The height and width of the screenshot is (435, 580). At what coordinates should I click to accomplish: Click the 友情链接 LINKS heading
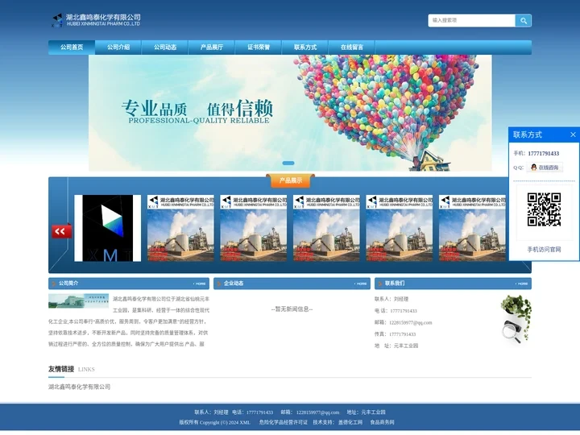pyautogui.click(x=72, y=369)
